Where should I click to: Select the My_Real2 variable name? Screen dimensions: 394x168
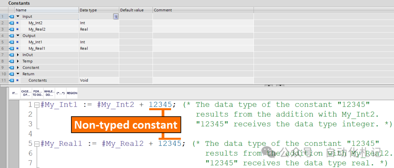(x=37, y=29)
